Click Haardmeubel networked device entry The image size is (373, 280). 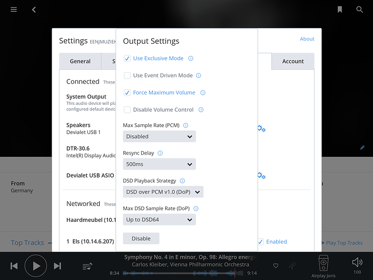pyautogui.click(x=91, y=220)
